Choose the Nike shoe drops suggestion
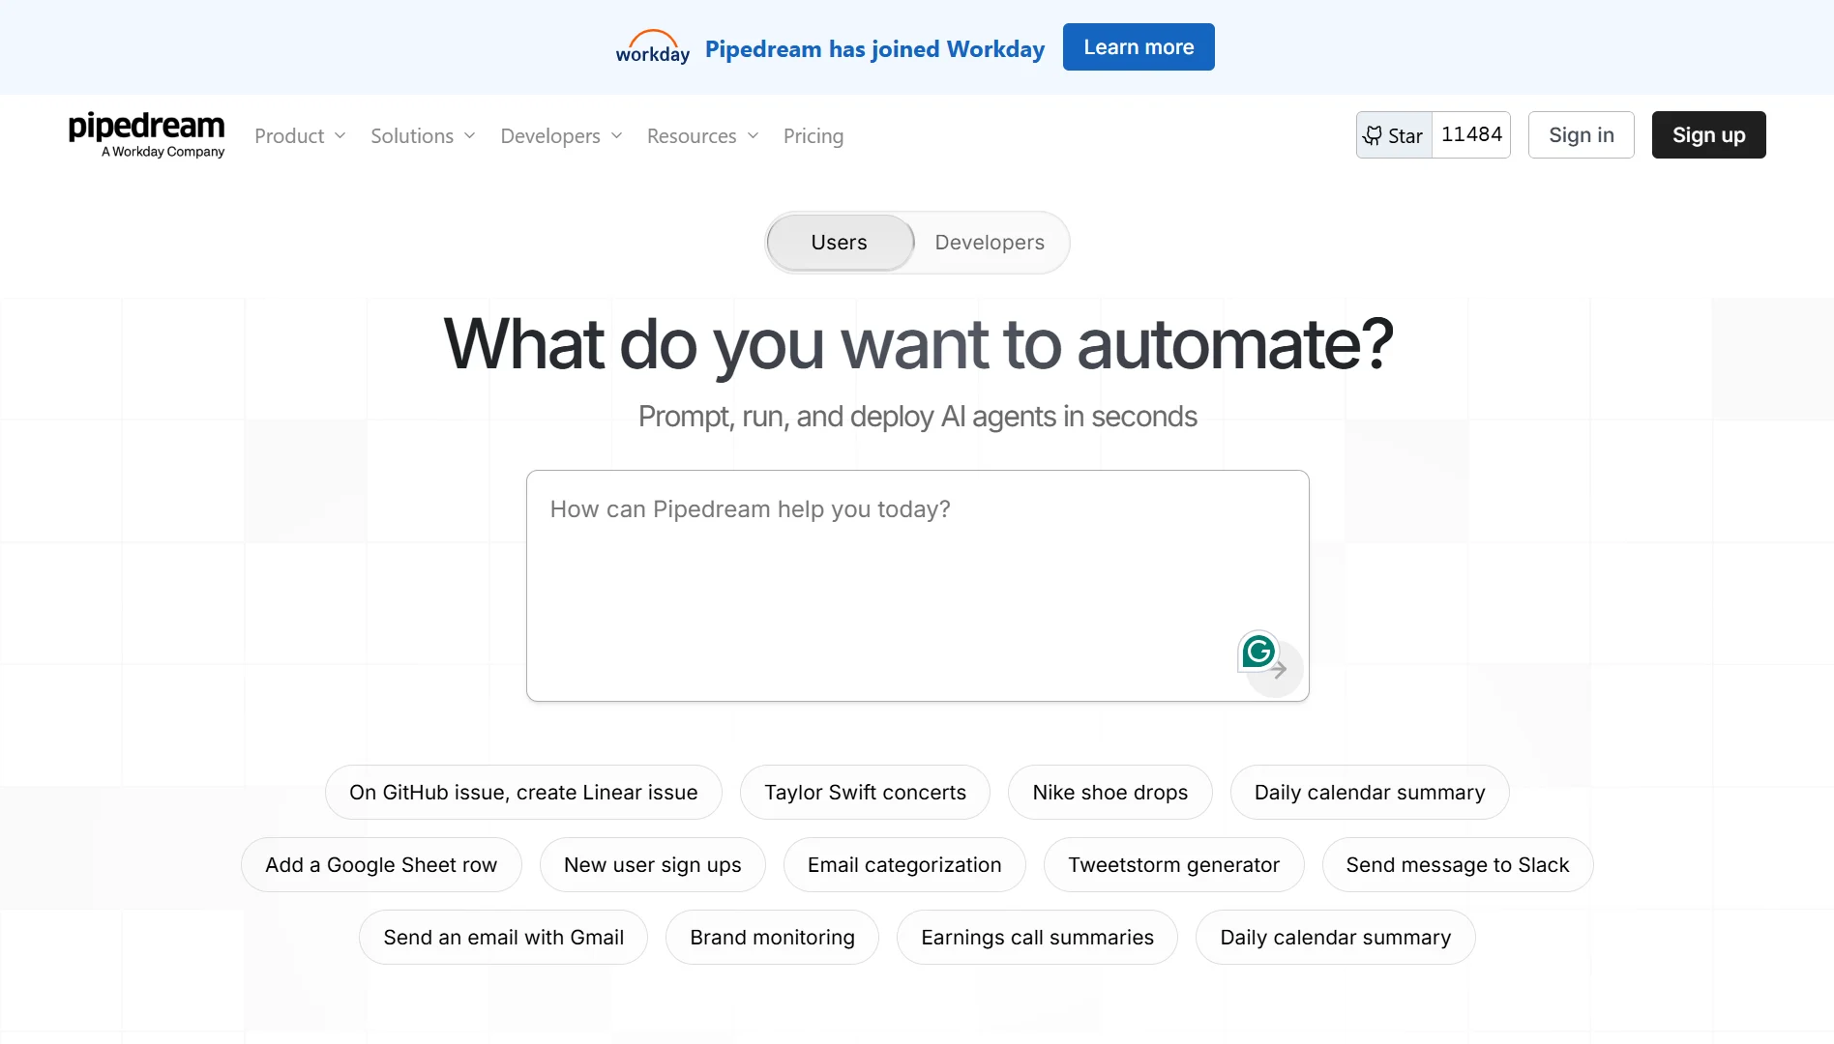The width and height of the screenshot is (1834, 1044). 1110,793
